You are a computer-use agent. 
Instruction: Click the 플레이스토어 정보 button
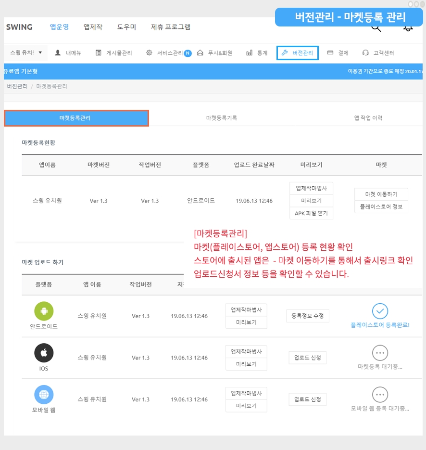pyautogui.click(x=381, y=207)
